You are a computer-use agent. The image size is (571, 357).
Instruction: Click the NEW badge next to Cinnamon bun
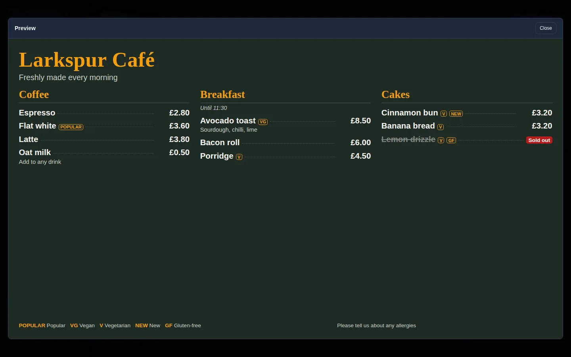pyautogui.click(x=456, y=114)
